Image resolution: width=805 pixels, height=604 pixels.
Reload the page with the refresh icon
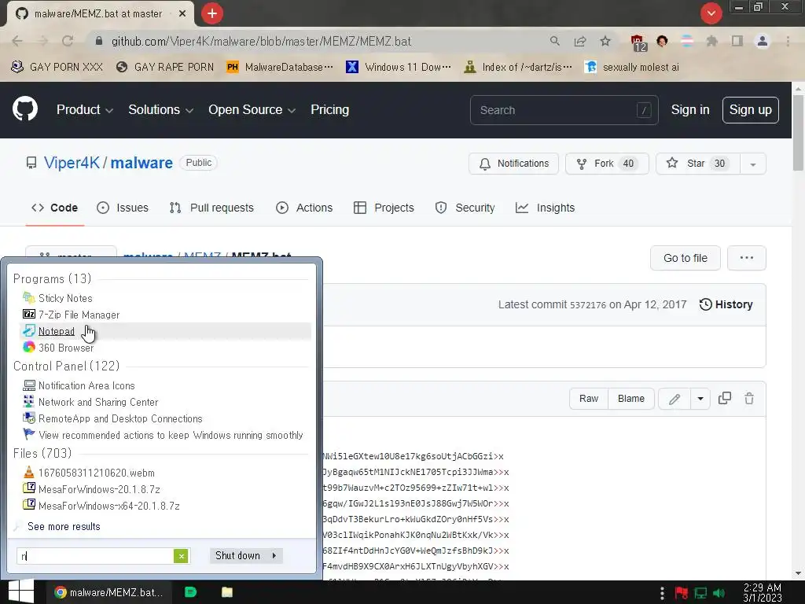pyautogui.click(x=68, y=41)
